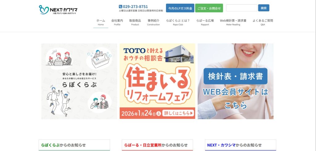Click 詳しくはこちら arrow on the fair banner

tap(178, 113)
